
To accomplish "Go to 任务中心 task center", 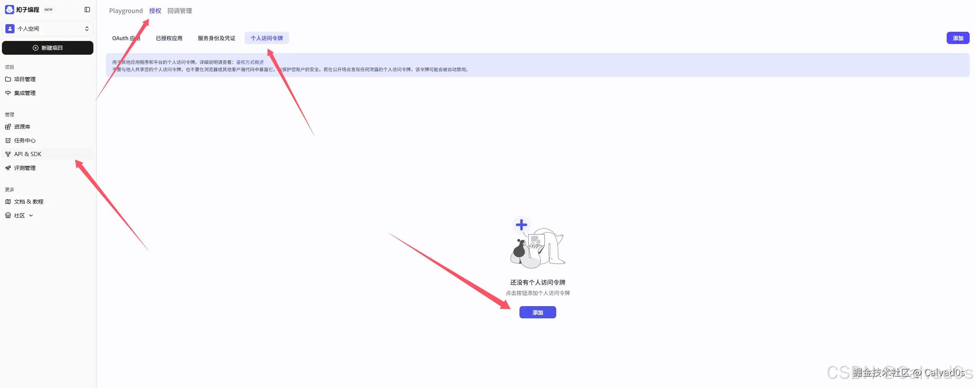I will pyautogui.click(x=24, y=140).
